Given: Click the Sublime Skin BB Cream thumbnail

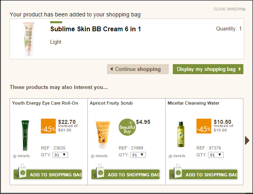Looking at the screenshot, I should (29, 39).
